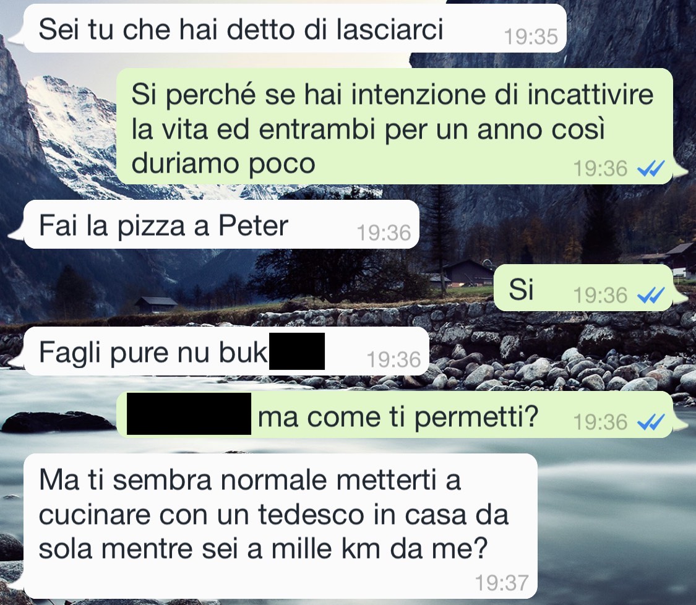Click the read-receipt checkmarks on 'duriamo poco' message
This screenshot has width=696, height=605.
[x=651, y=169]
